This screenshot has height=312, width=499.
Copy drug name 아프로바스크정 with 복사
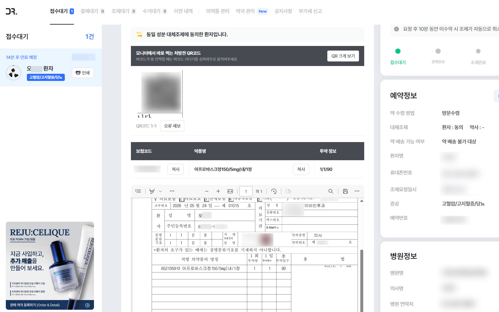301,169
